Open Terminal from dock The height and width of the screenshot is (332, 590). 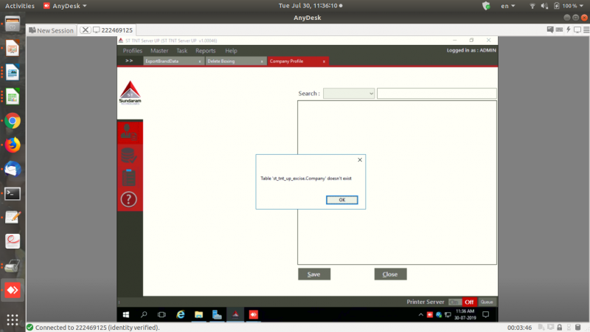tap(13, 193)
